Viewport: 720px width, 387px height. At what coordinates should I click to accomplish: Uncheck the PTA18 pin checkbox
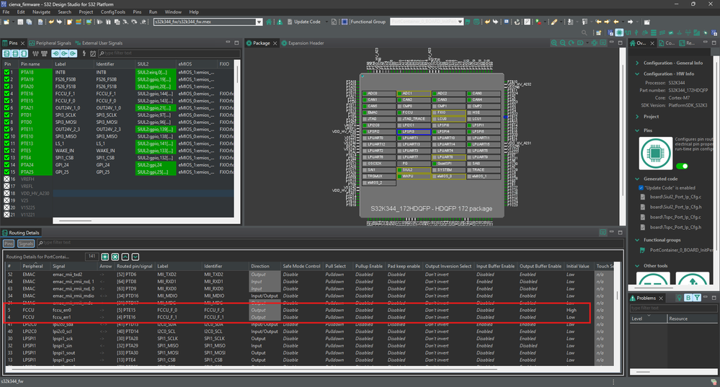[x=8, y=72]
